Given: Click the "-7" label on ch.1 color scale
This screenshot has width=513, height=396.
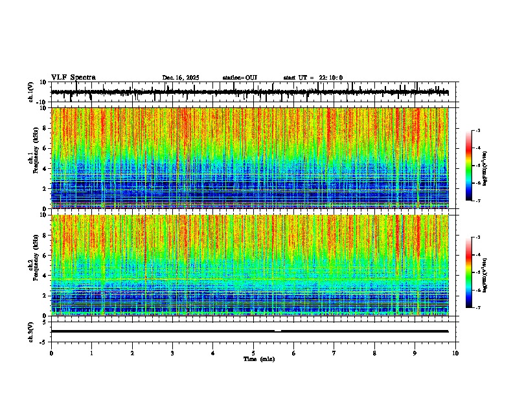Looking at the screenshot, I should coord(478,201).
